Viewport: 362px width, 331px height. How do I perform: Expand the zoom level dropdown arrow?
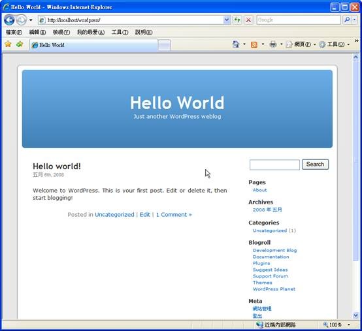(349, 324)
